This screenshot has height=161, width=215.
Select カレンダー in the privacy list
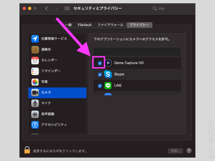click(x=57, y=60)
